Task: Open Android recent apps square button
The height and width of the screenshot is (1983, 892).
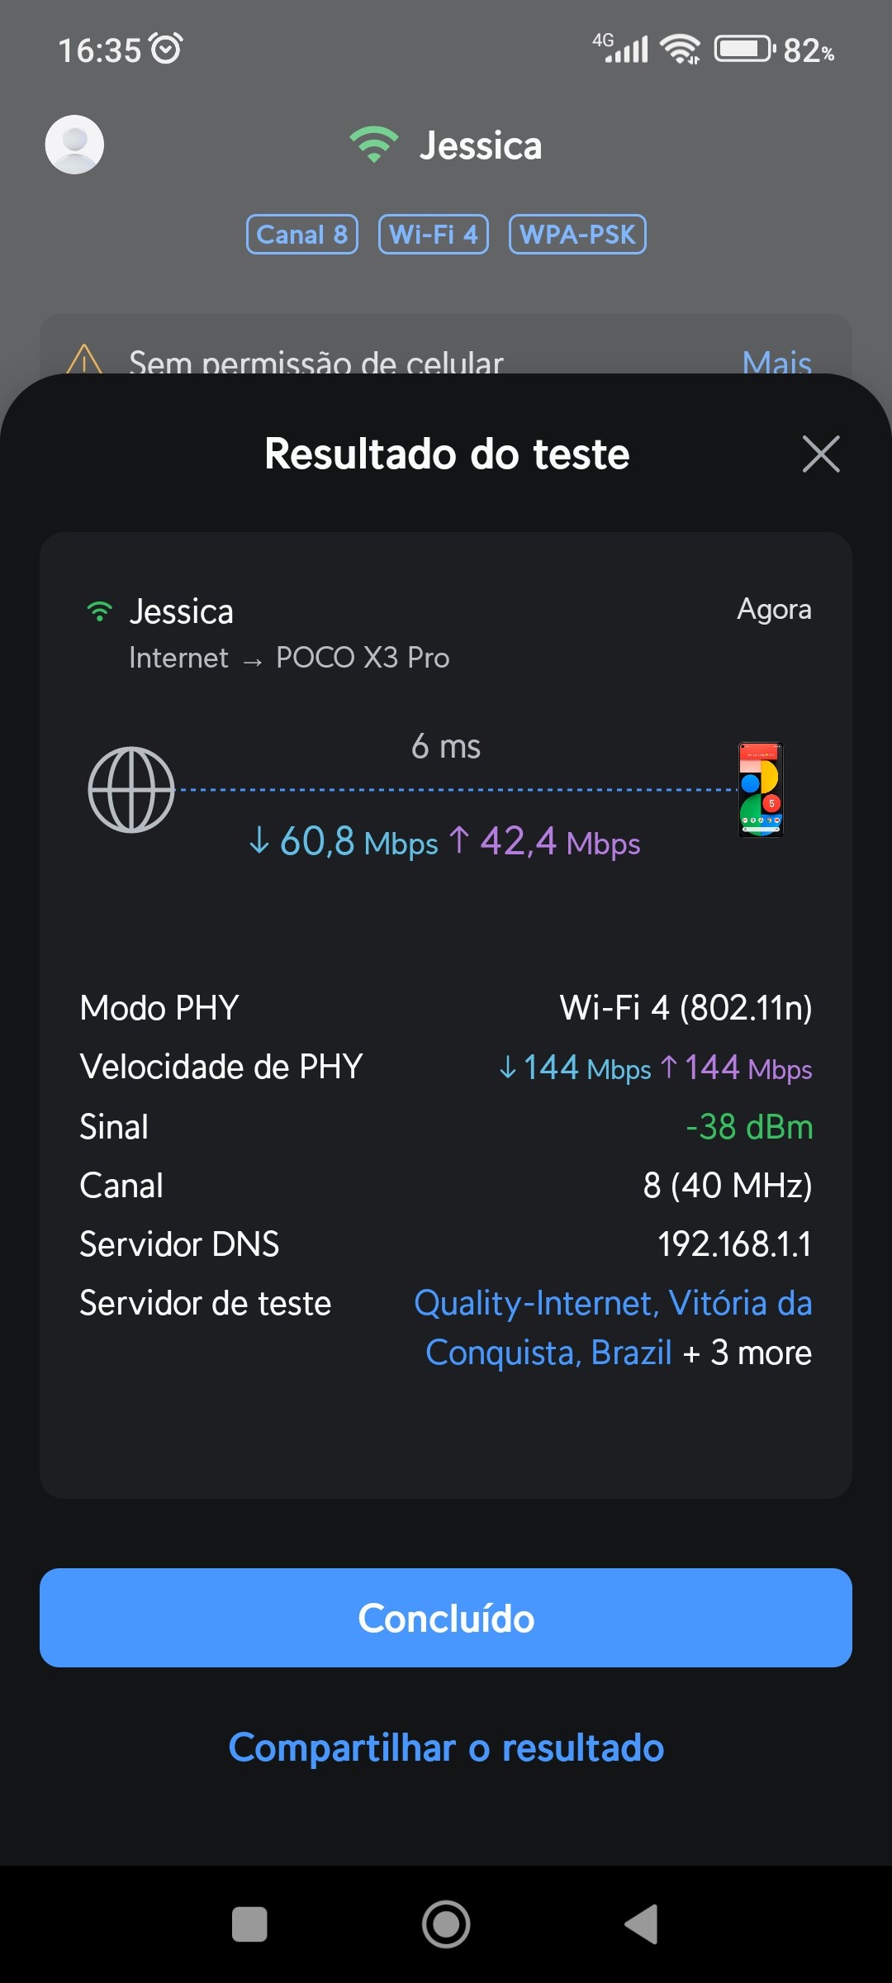Action: tap(249, 1924)
